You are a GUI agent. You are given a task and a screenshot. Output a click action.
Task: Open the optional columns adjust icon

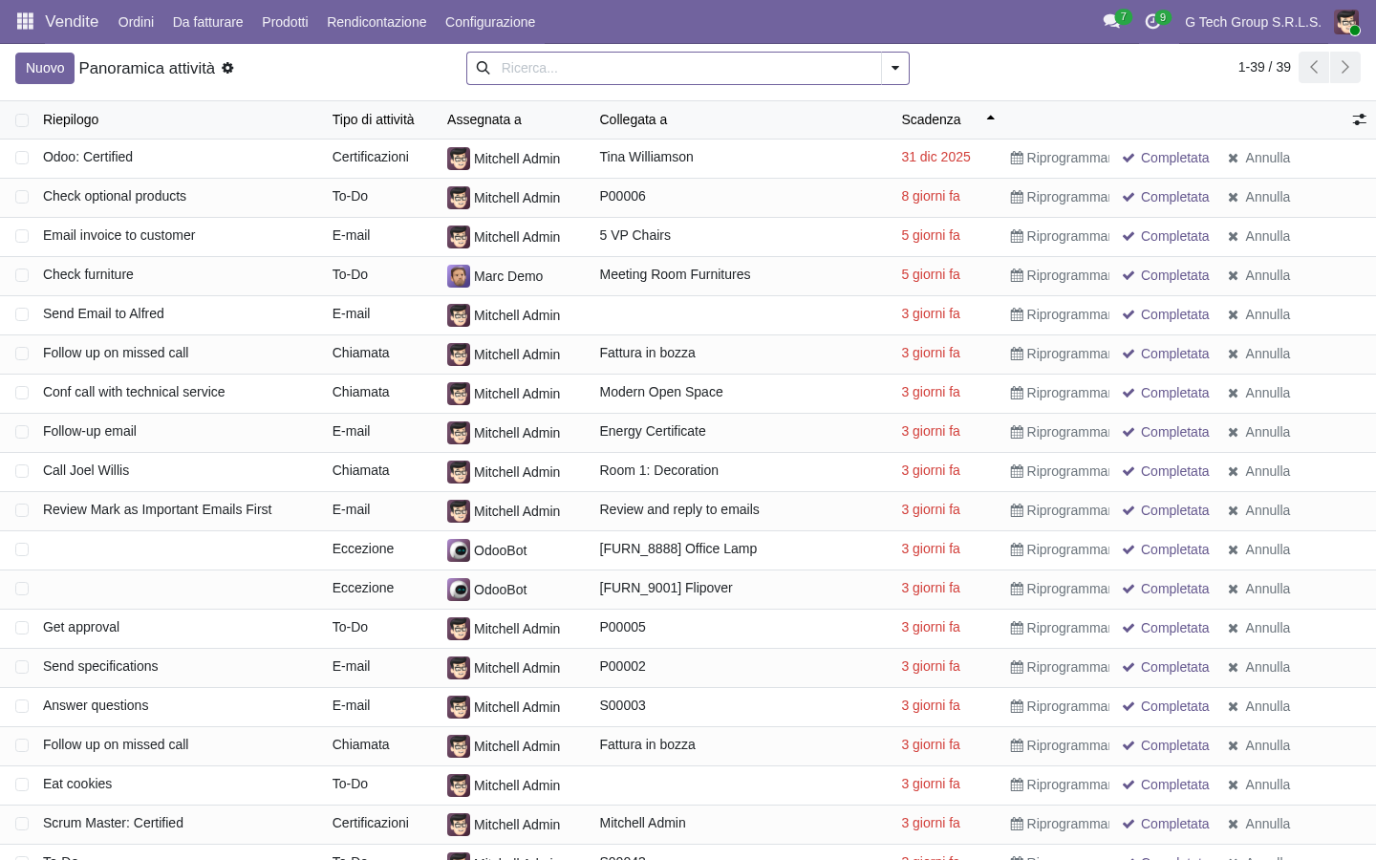tap(1359, 119)
